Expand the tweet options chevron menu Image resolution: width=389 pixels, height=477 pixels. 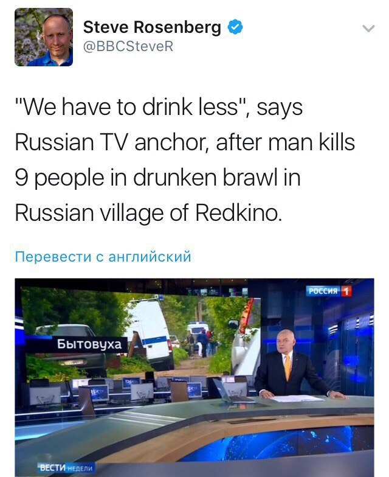[368, 29]
